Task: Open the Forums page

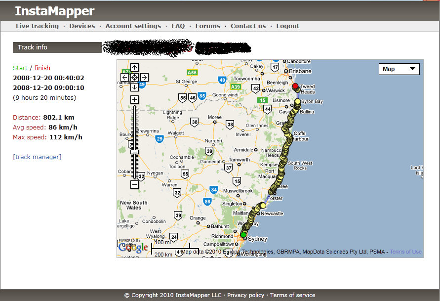Action: (x=208, y=26)
